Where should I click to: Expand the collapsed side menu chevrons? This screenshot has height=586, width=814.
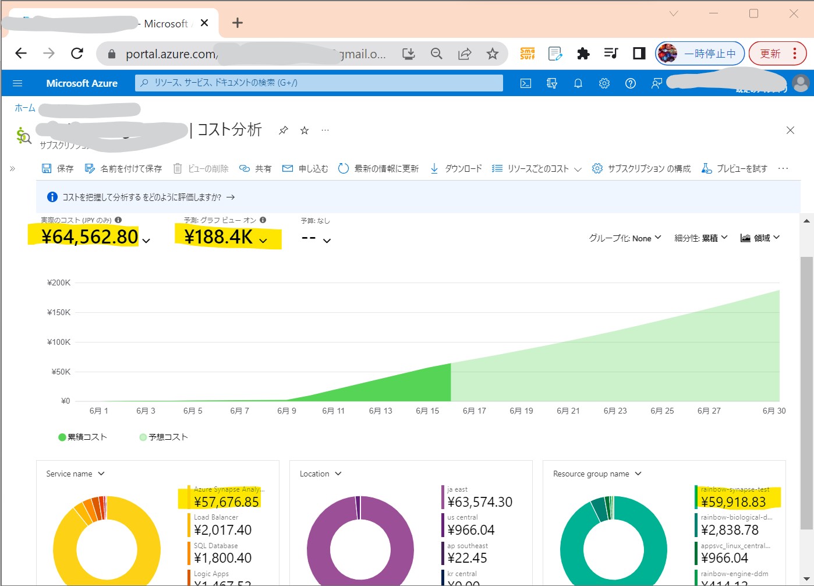12,168
